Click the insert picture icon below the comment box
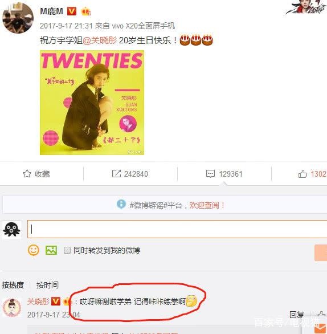Image resolution: width=327 pixels, height=334 pixels. (51, 250)
